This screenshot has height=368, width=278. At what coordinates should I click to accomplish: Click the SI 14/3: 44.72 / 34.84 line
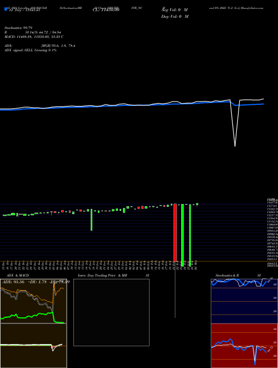43,32
